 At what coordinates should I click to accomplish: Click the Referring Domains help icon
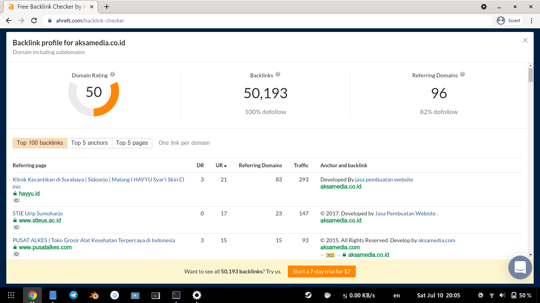click(462, 75)
